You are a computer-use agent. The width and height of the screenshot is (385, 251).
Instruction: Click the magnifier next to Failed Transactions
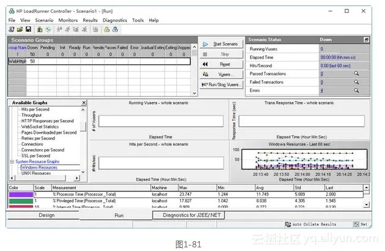tap(356, 82)
